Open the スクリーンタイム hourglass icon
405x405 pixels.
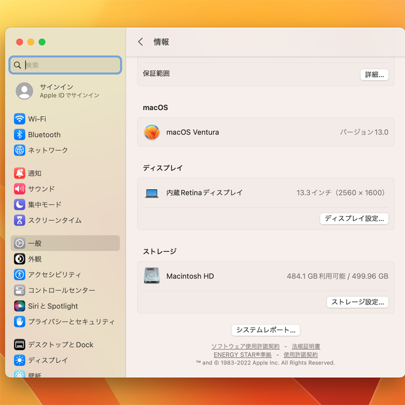(19, 220)
